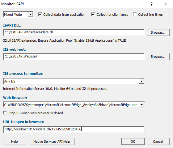Click the ISAPI DLL path input field
Image resolution: width=173 pixels, height=148 pixels.
(74, 32)
